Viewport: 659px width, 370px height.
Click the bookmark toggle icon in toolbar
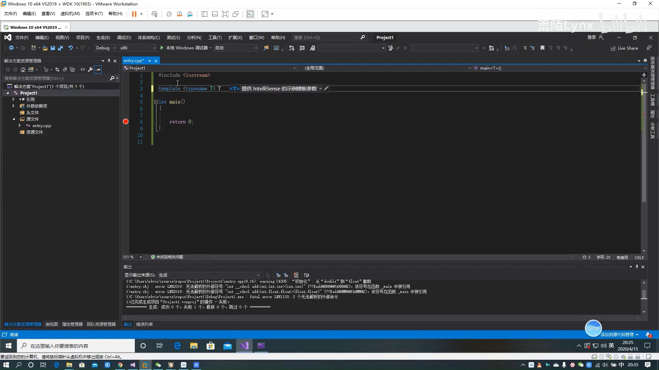point(542,48)
